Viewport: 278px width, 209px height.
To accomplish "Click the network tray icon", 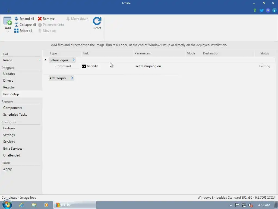I will coord(244,205).
